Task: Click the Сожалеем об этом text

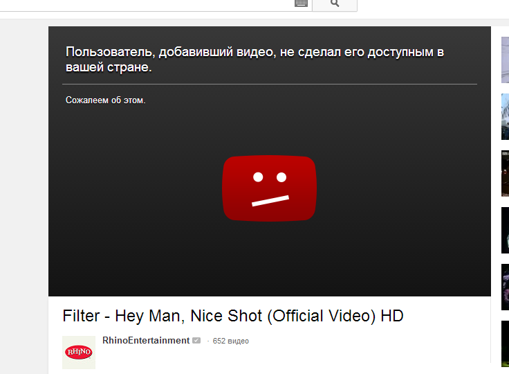Action: (106, 100)
